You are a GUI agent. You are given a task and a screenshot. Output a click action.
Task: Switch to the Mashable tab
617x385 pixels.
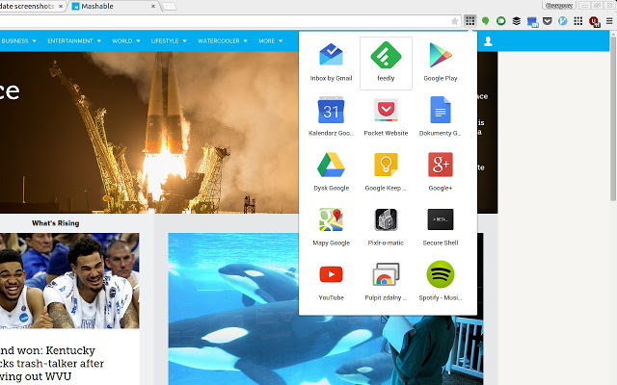point(114,7)
